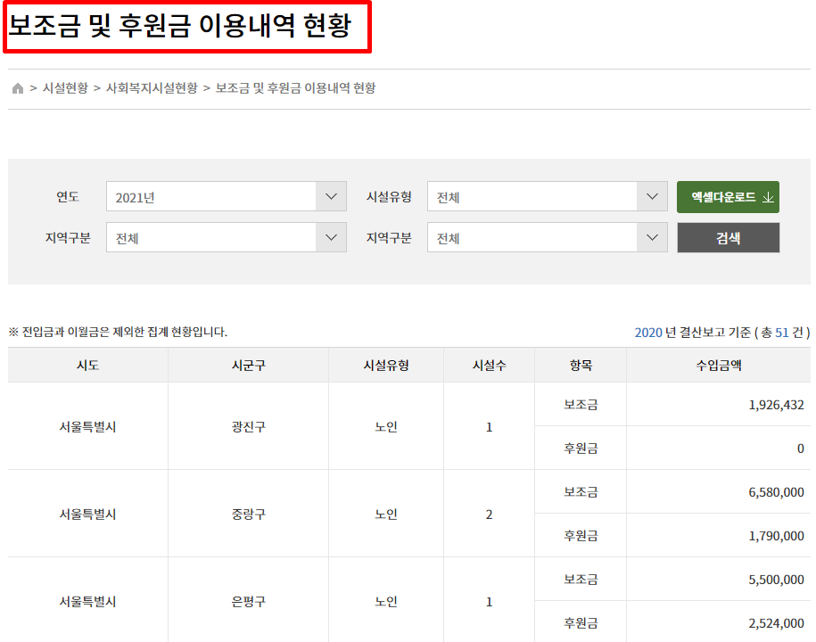Open left 지역구분 dropdown beside 연도 column

point(227,238)
